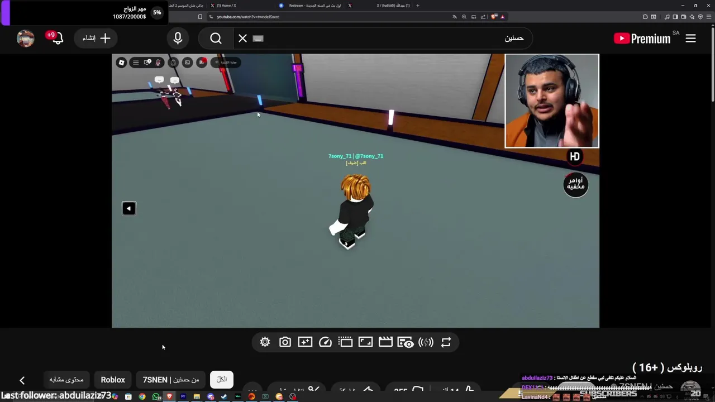Toggle the Roblox voice microphone icon

[158, 63]
